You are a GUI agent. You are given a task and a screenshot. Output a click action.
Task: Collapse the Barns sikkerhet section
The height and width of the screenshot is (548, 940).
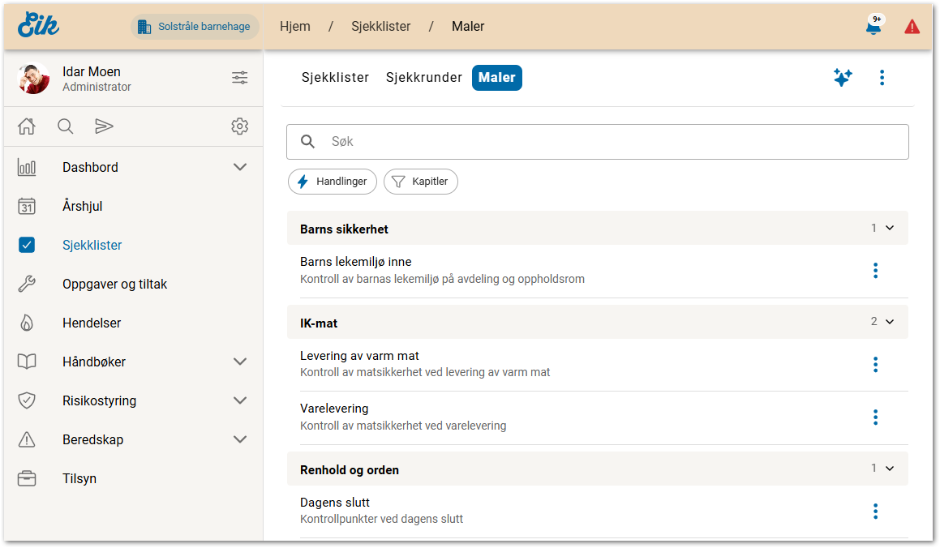pyautogui.click(x=890, y=229)
